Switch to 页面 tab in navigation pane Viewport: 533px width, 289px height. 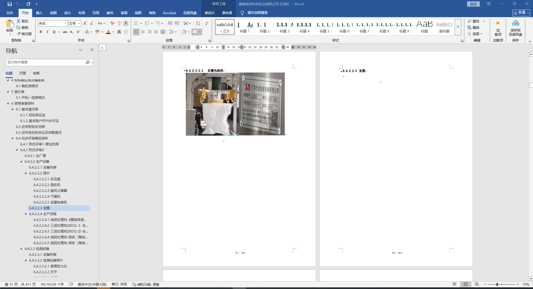click(x=22, y=73)
